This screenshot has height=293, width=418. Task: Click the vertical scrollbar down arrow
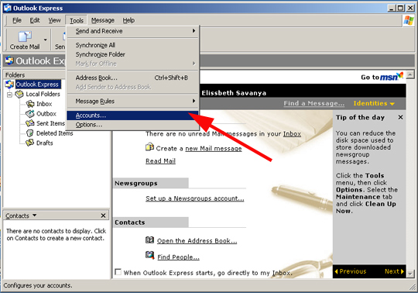[410, 274]
